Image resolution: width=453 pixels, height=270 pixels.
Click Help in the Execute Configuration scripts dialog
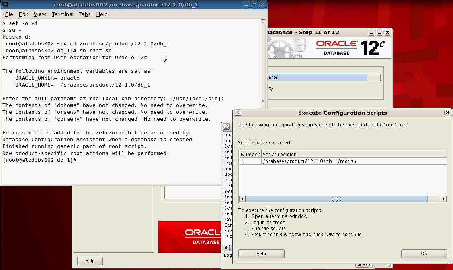click(x=261, y=254)
